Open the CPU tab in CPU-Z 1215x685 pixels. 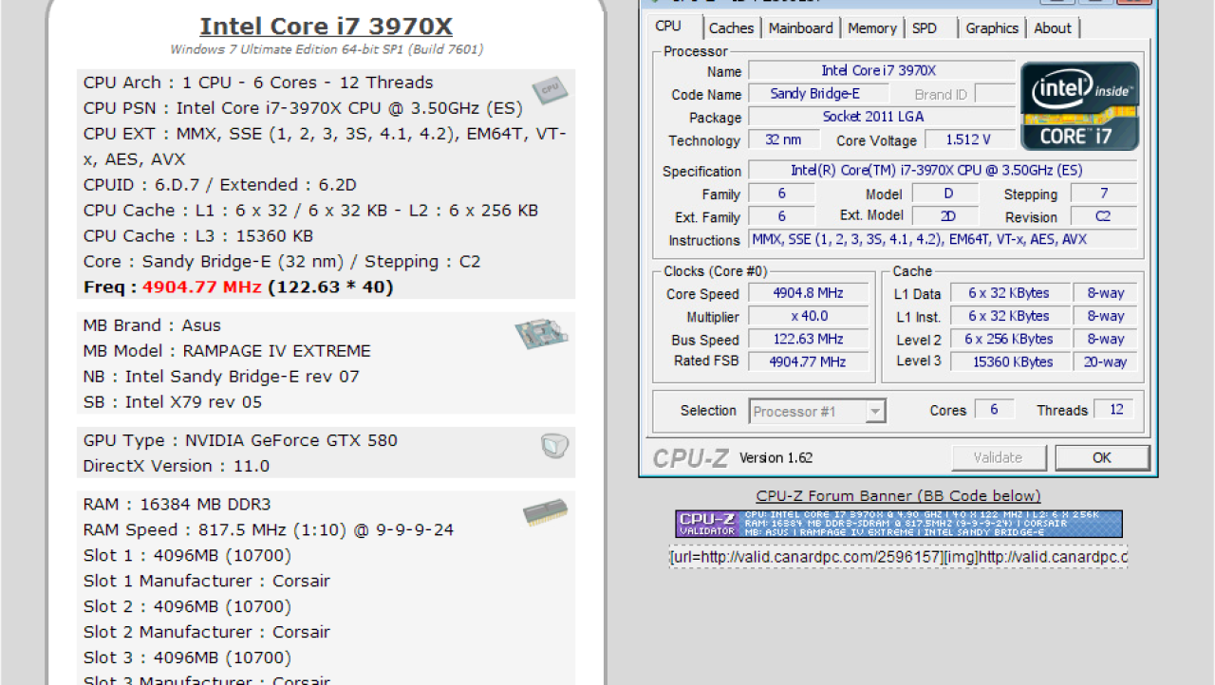coord(668,27)
